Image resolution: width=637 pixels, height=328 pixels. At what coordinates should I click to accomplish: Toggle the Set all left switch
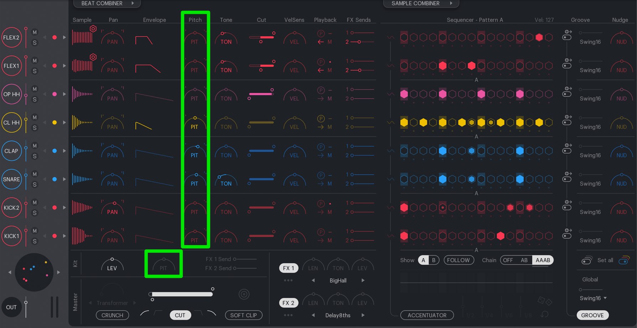coord(586,261)
